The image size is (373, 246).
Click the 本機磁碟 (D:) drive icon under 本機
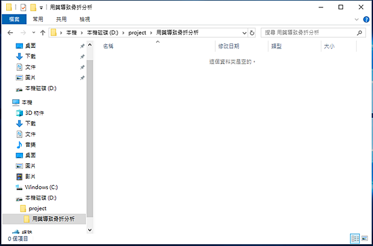pyautogui.click(x=19, y=198)
